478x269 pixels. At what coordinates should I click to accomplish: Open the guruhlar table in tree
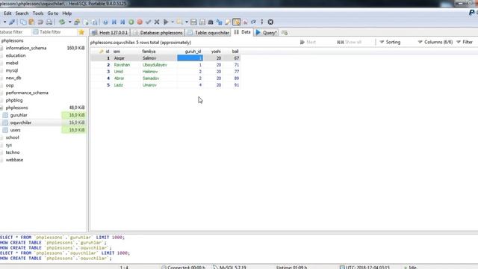(x=19, y=115)
